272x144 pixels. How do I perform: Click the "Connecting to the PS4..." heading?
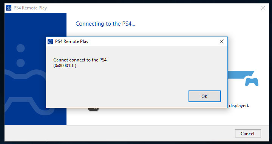coord(105,24)
